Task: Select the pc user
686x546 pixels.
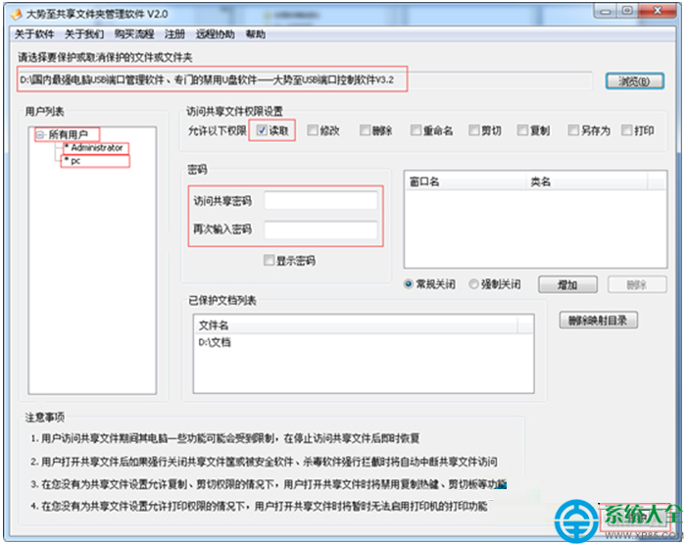Action: [75, 161]
